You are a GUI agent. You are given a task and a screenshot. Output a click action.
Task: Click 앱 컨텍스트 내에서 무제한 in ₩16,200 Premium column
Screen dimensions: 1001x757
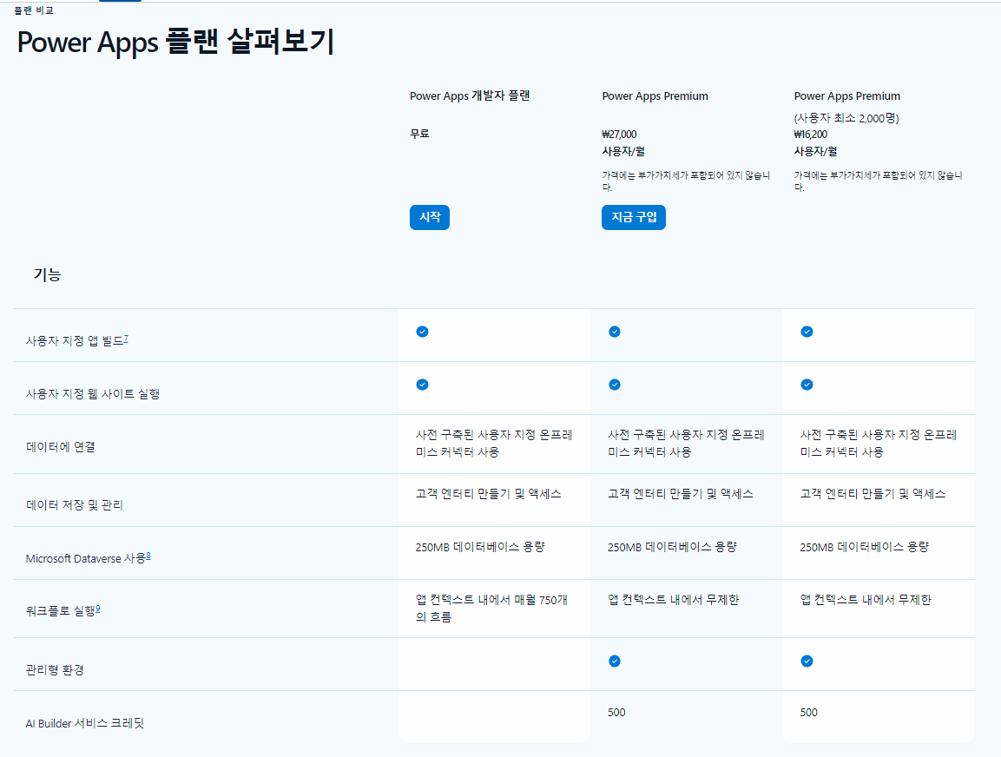point(866,599)
